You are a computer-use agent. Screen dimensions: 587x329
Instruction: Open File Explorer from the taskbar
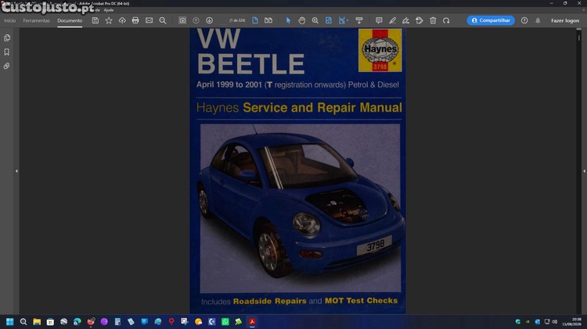37,321
